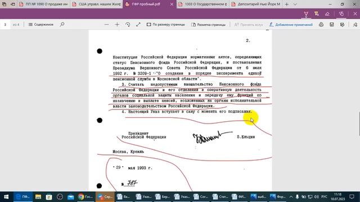Viewport: 360px width, 202px height.
Task: Toggle Добавление примечаний notes mode
Action: tap(291, 24)
